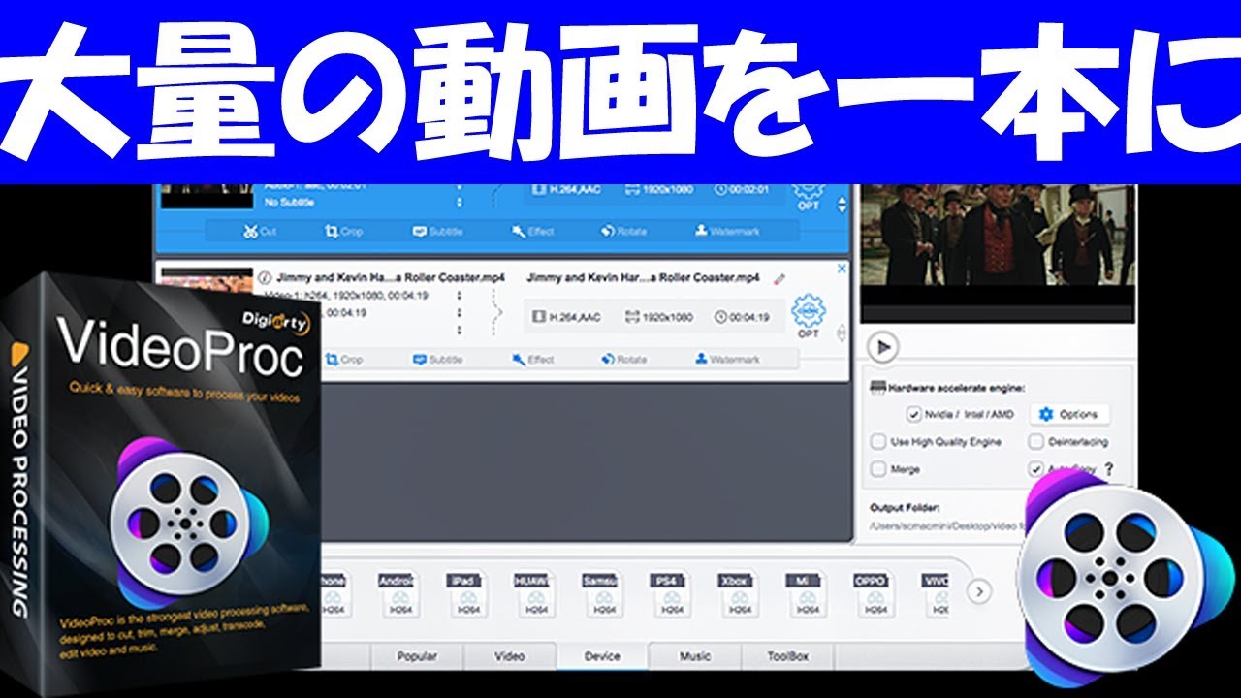Viewport: 1241px width, 698px height.
Task: Play the preview video
Action: point(881,346)
